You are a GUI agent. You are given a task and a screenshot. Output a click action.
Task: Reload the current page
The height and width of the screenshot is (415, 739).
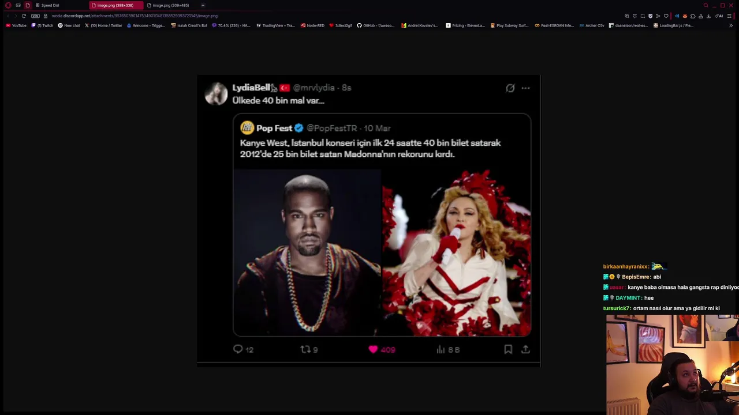click(24, 16)
